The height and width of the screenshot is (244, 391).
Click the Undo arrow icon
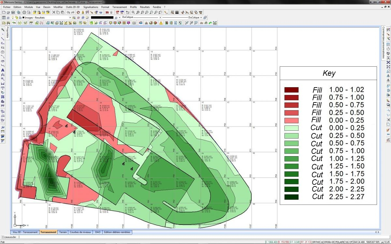click(68, 12)
